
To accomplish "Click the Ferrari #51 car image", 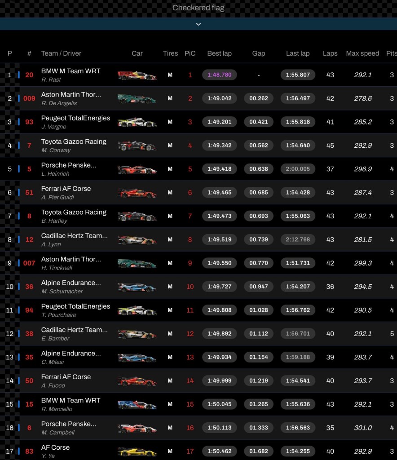I will 137,193.
